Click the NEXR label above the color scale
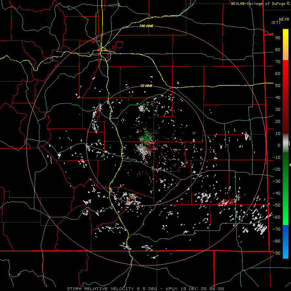291x291 pixels. (x=284, y=19)
